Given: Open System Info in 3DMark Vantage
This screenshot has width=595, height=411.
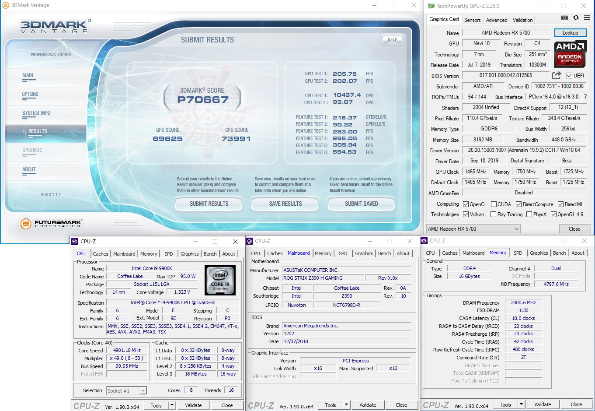Looking at the screenshot, I should (36, 113).
